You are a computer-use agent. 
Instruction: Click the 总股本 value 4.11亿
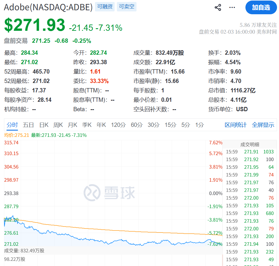coord(238,100)
